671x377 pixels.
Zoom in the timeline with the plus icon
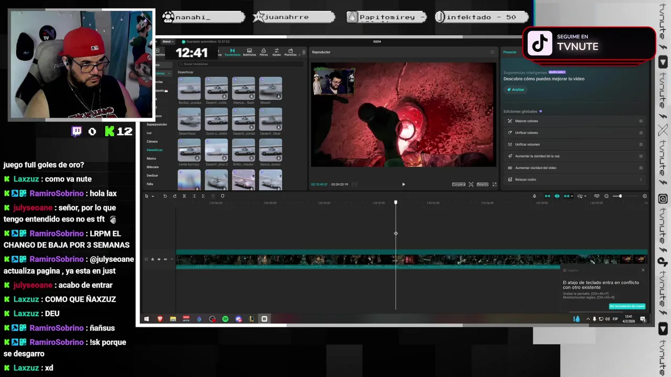pos(645,196)
